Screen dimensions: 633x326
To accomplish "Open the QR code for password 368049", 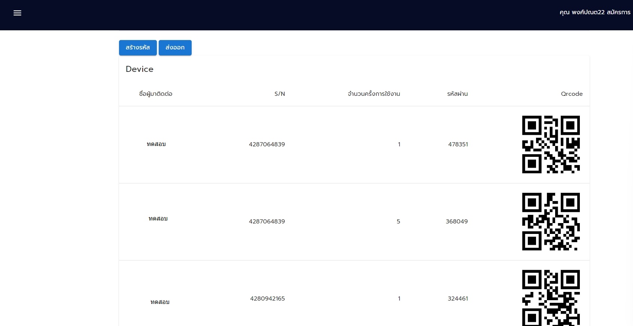I will pos(551,222).
